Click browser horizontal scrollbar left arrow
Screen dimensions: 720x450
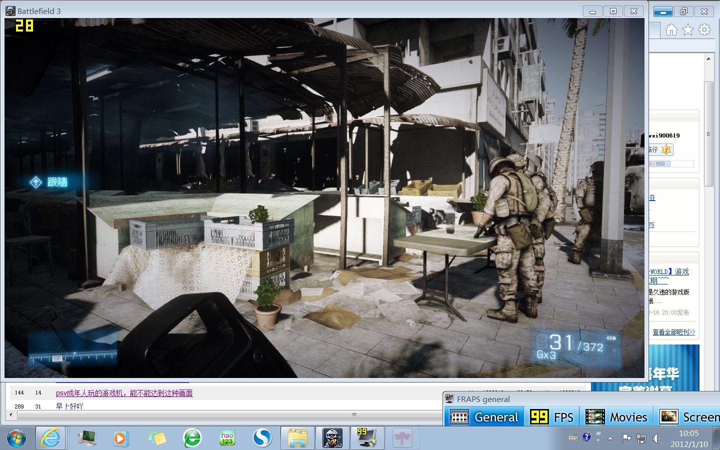[x=10, y=414]
